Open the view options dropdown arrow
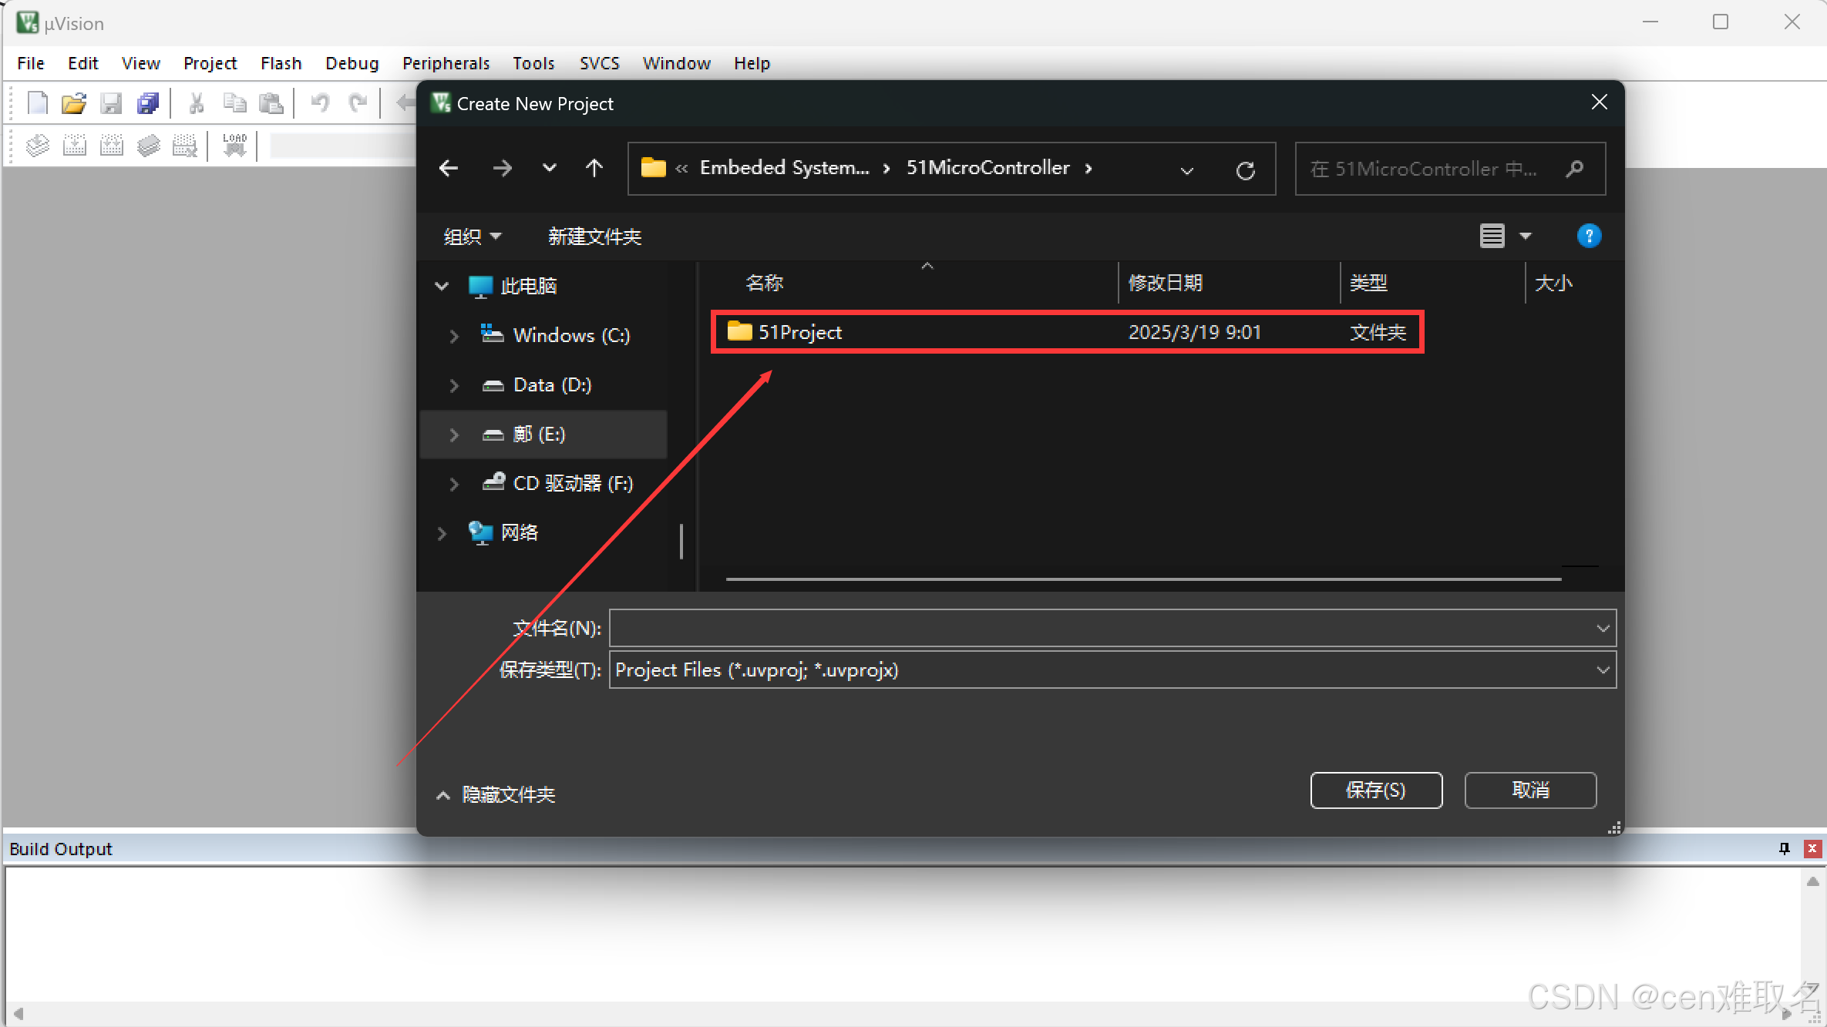 point(1525,237)
